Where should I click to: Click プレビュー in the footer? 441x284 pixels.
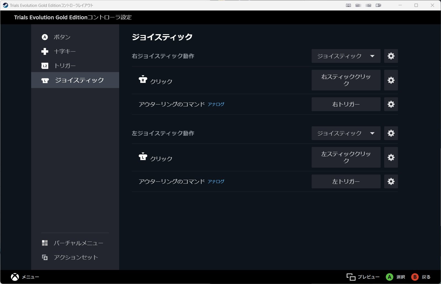tap(368, 277)
